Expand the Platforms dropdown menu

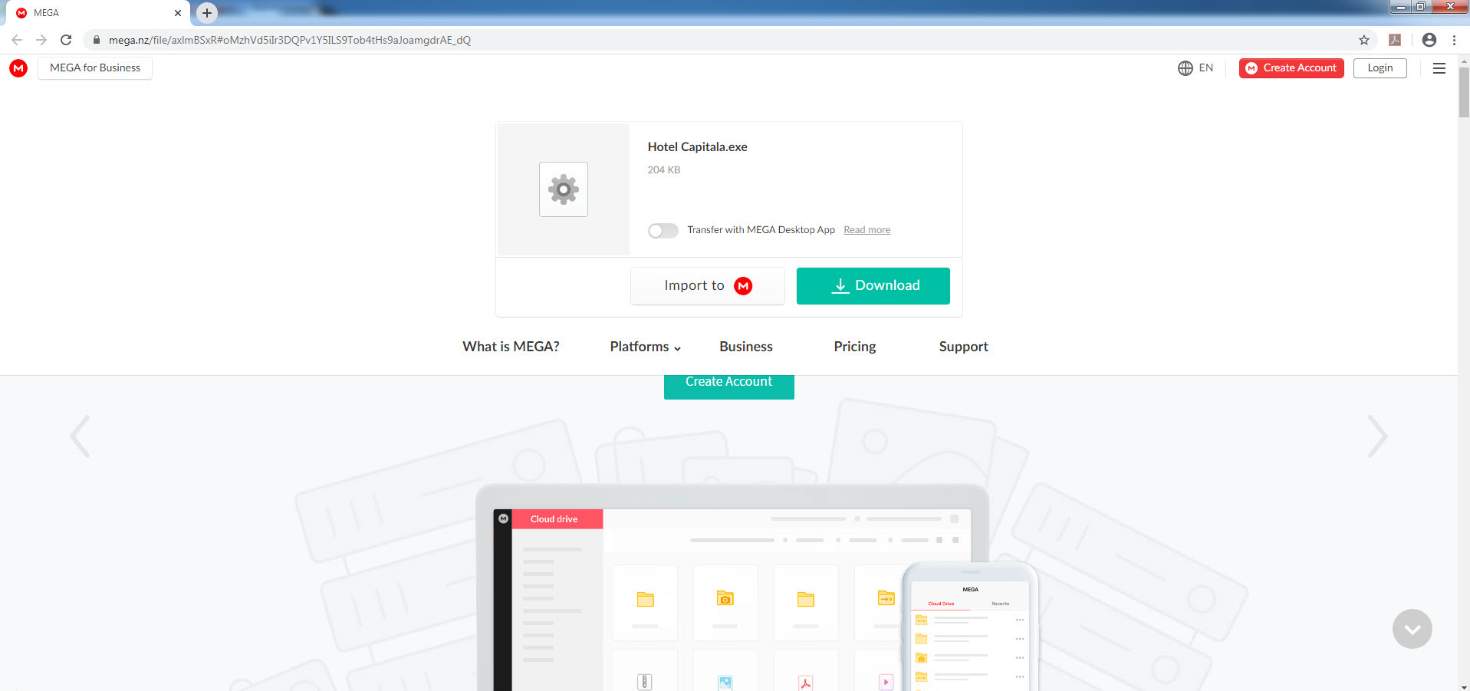[x=645, y=347]
